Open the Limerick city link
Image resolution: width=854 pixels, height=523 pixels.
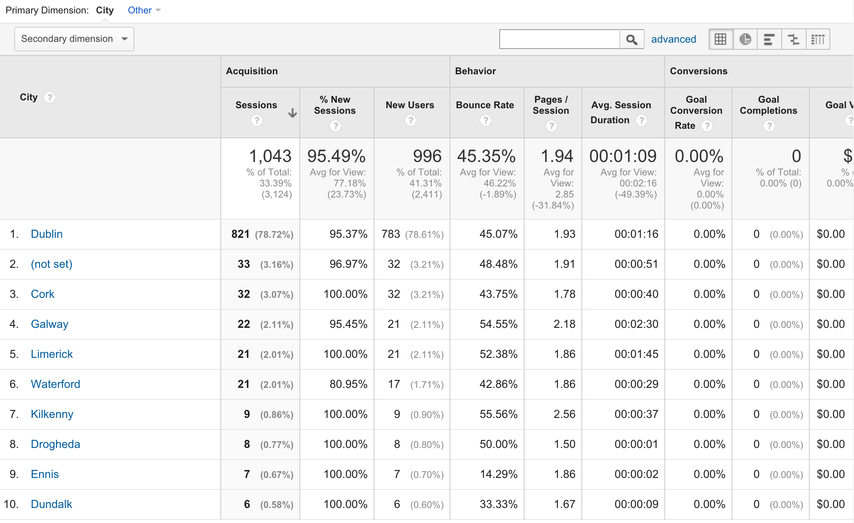52,354
